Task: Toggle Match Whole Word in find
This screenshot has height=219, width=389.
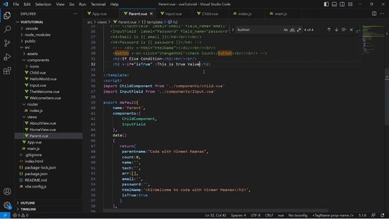Action: click(x=292, y=30)
